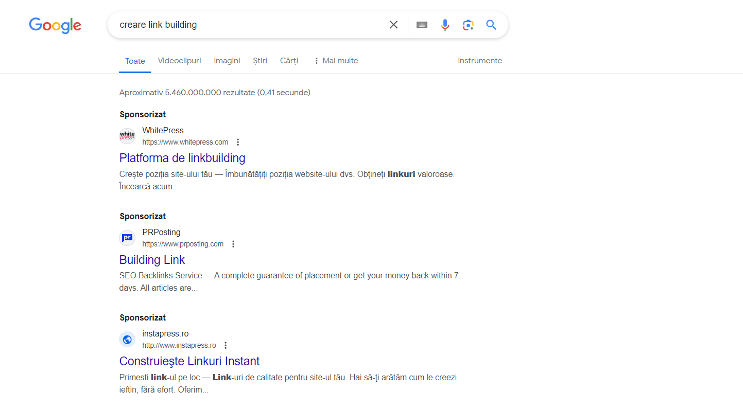
Task: Click the https://www.whitepress.com URL
Action: point(185,143)
